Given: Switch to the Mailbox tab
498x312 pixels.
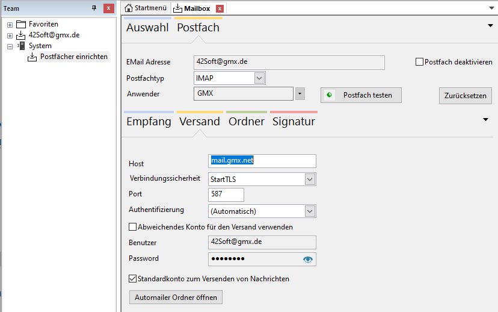Looking at the screenshot, I should (198, 8).
